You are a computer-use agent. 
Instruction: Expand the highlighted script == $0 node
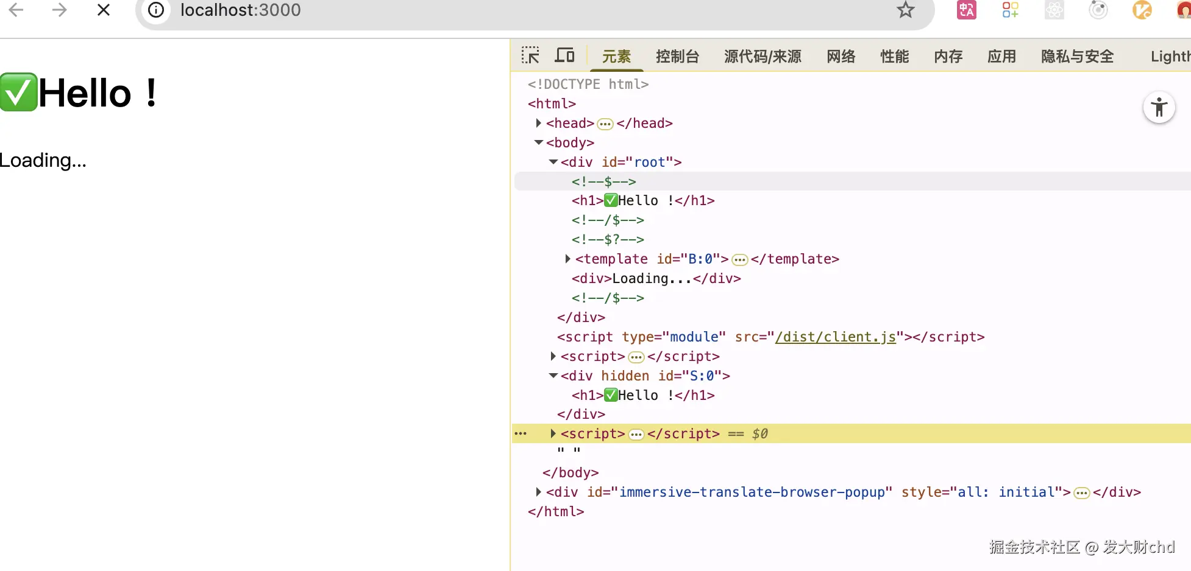pyautogui.click(x=553, y=433)
